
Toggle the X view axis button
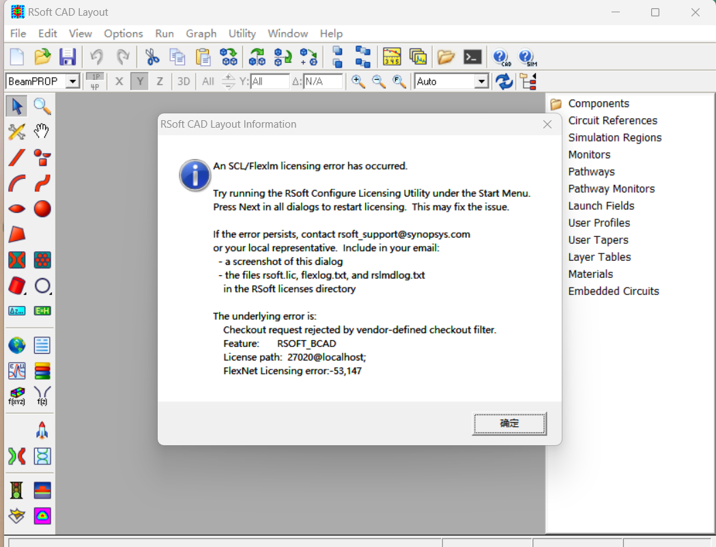(119, 81)
